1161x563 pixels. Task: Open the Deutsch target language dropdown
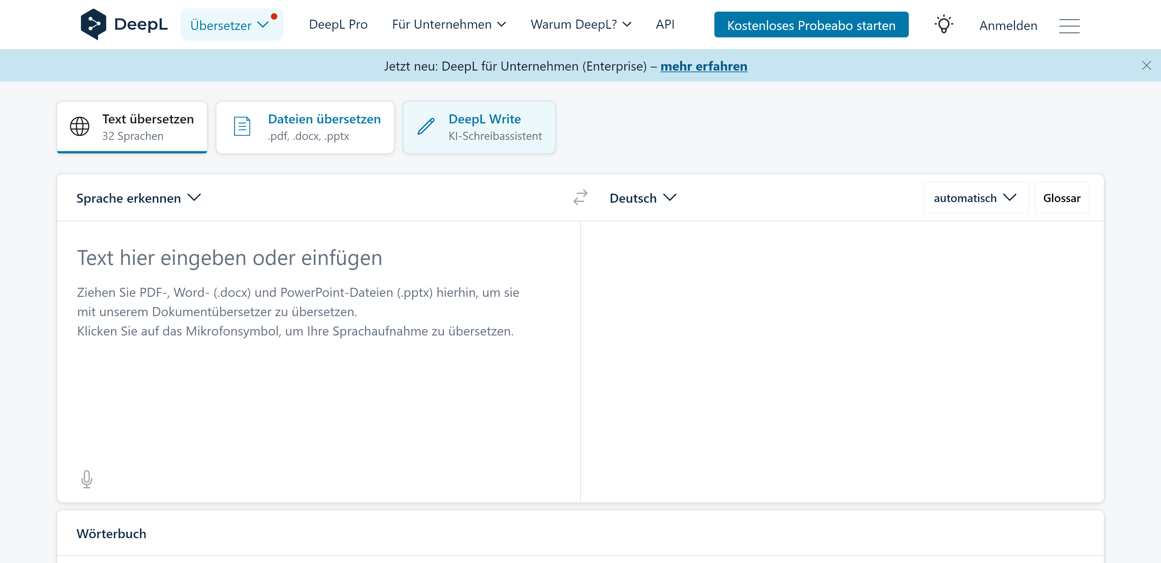[x=642, y=198]
